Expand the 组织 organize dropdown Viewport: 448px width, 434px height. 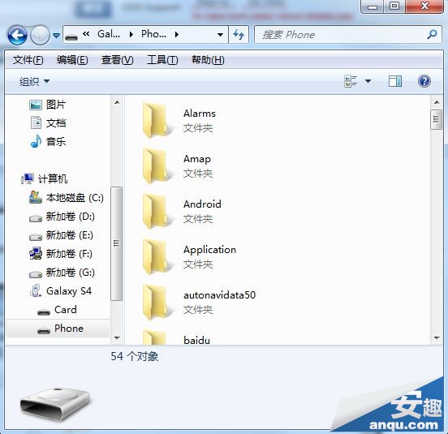[x=34, y=81]
